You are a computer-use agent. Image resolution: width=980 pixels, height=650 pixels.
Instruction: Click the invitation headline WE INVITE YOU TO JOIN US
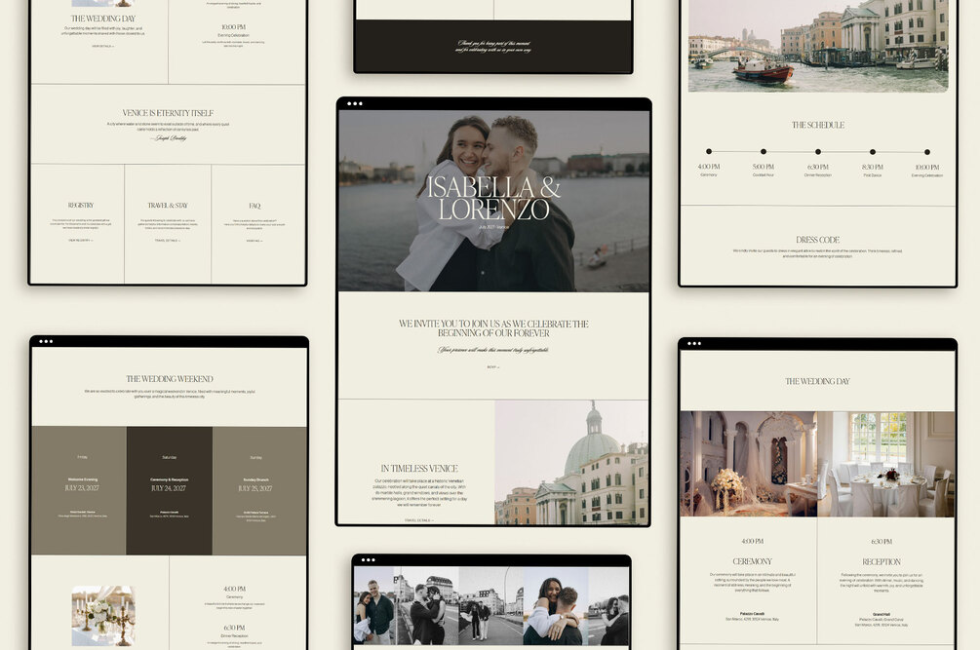pyautogui.click(x=493, y=328)
